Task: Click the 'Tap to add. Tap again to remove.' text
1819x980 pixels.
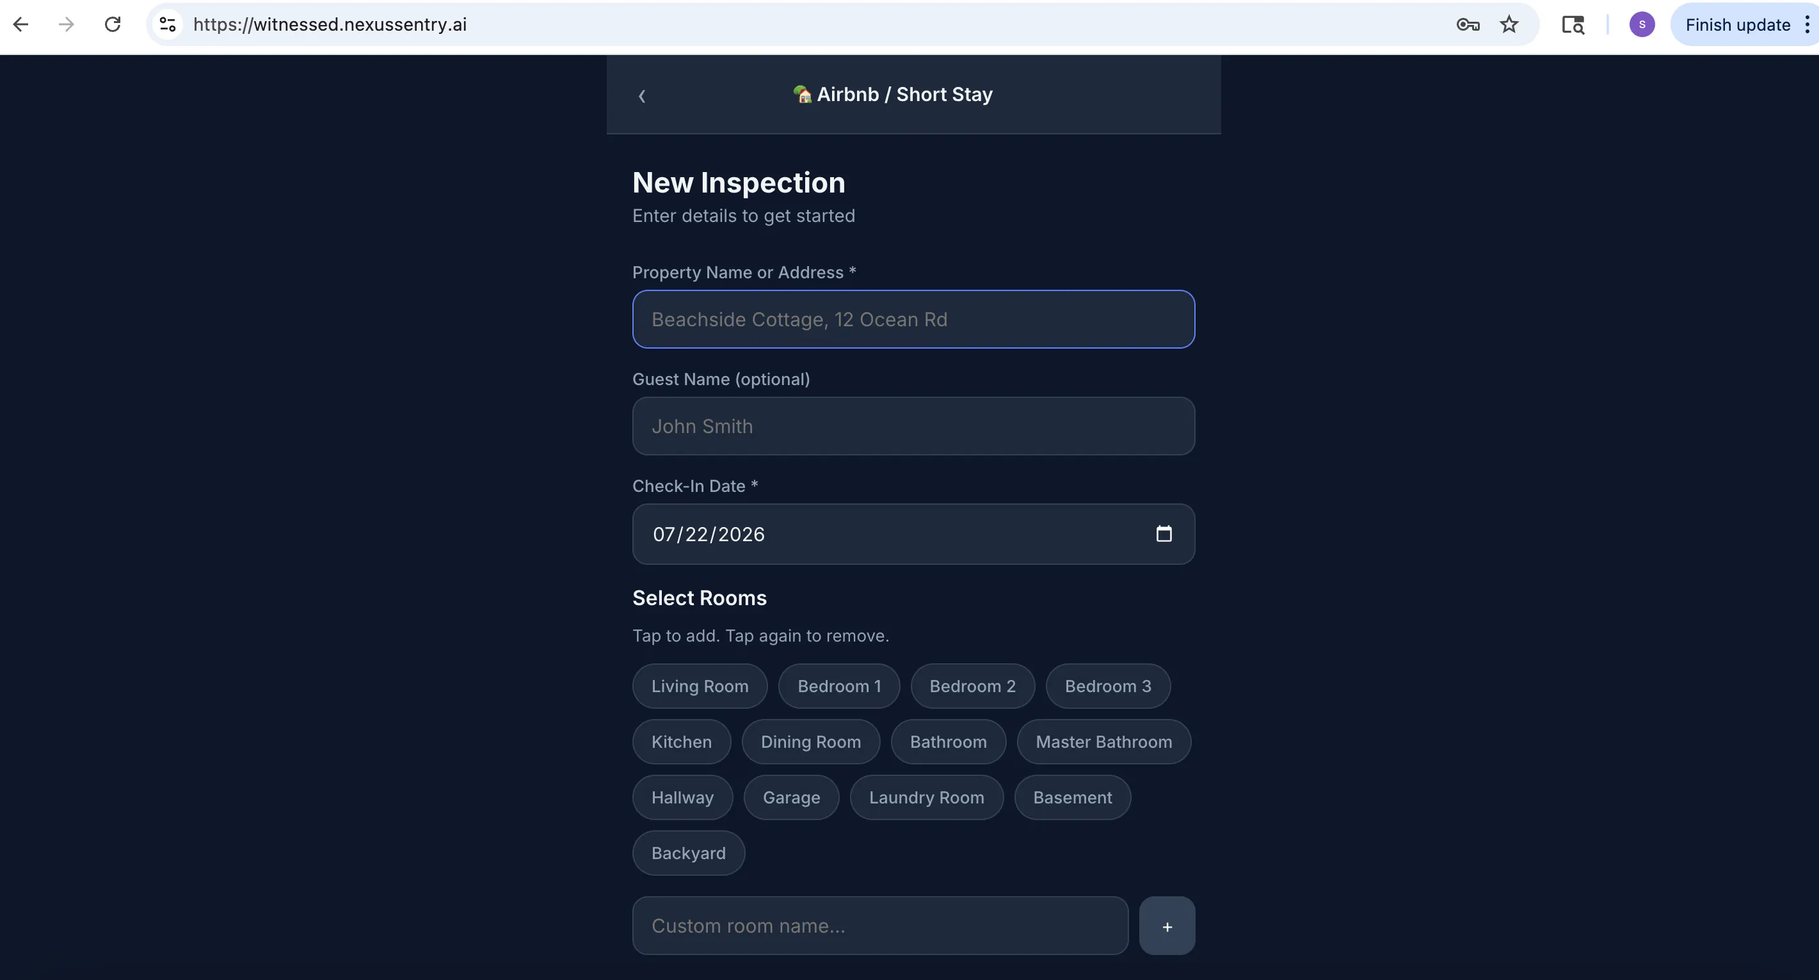Action: tap(760, 636)
